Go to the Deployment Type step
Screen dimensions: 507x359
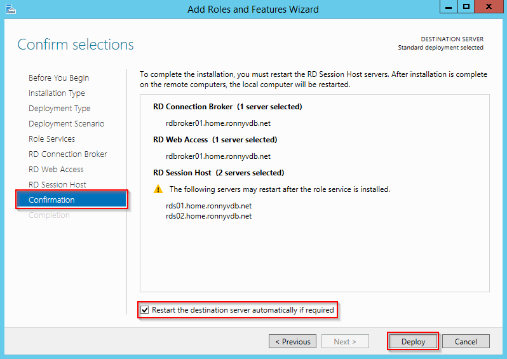click(x=59, y=109)
